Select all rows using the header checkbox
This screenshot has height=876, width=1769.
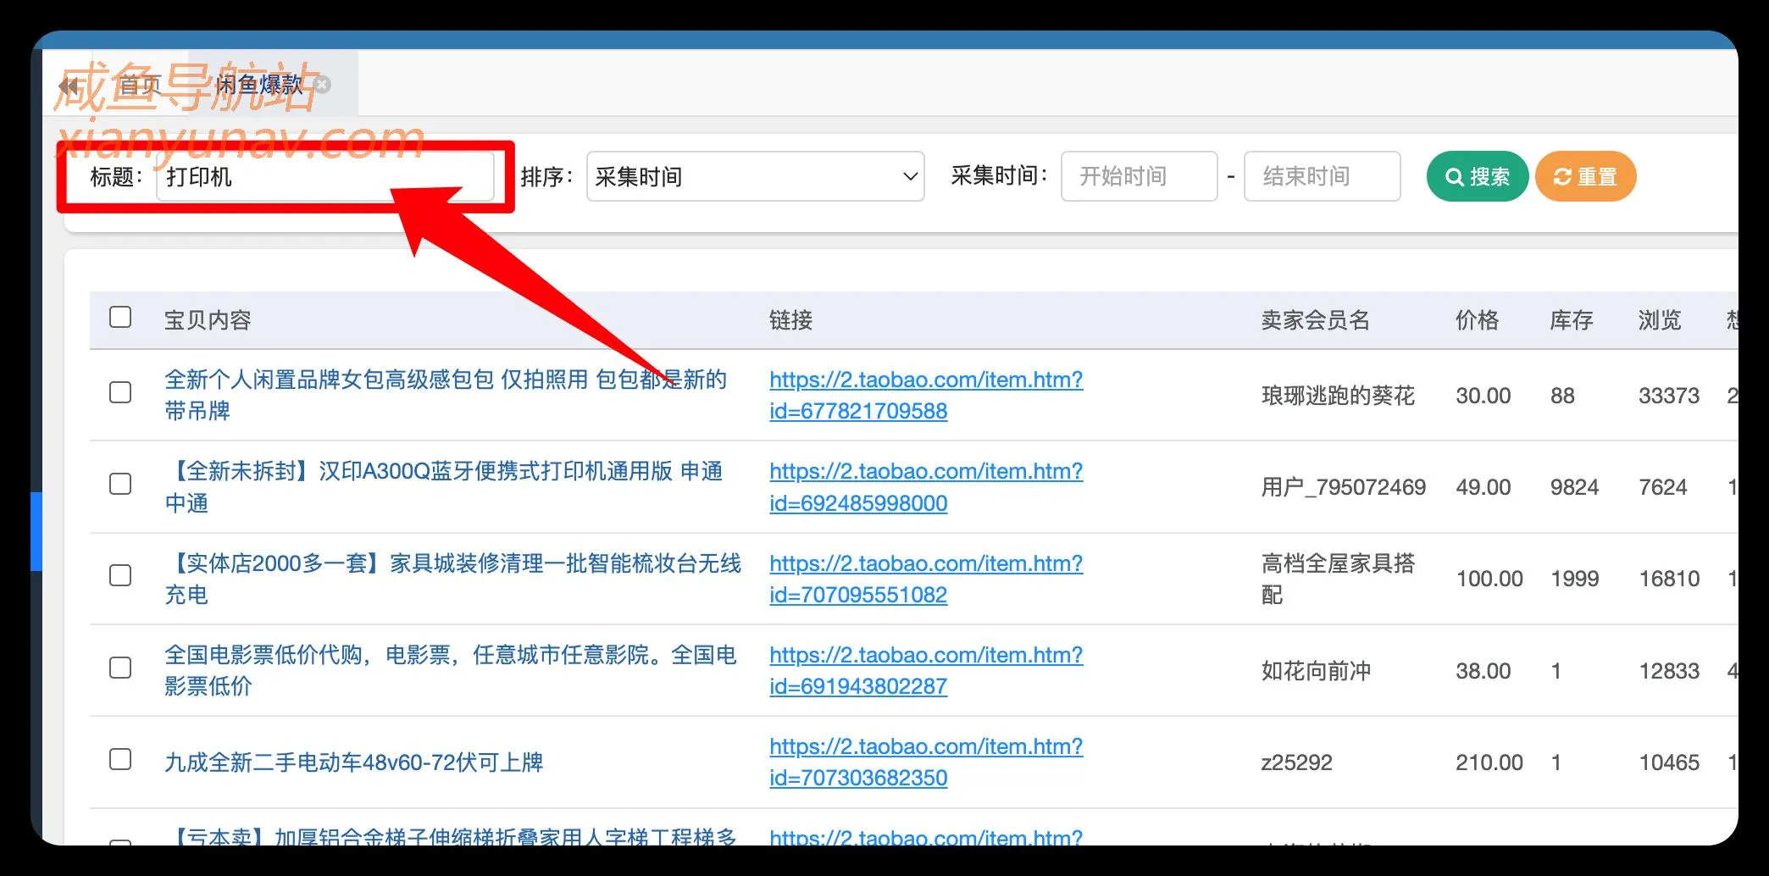pyautogui.click(x=119, y=316)
